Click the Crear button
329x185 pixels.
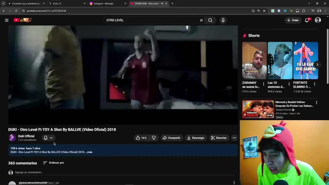[x=293, y=20]
